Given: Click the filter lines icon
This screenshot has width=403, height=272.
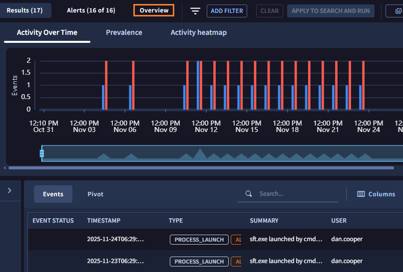Looking at the screenshot, I should (195, 11).
